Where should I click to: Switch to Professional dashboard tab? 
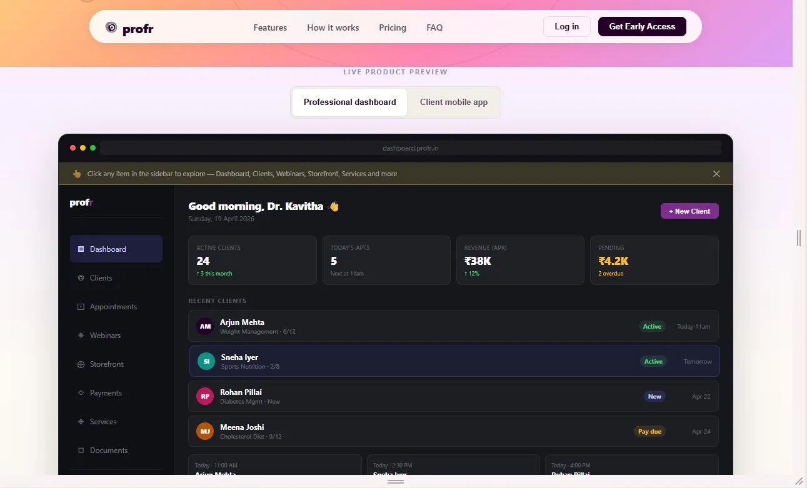(350, 102)
